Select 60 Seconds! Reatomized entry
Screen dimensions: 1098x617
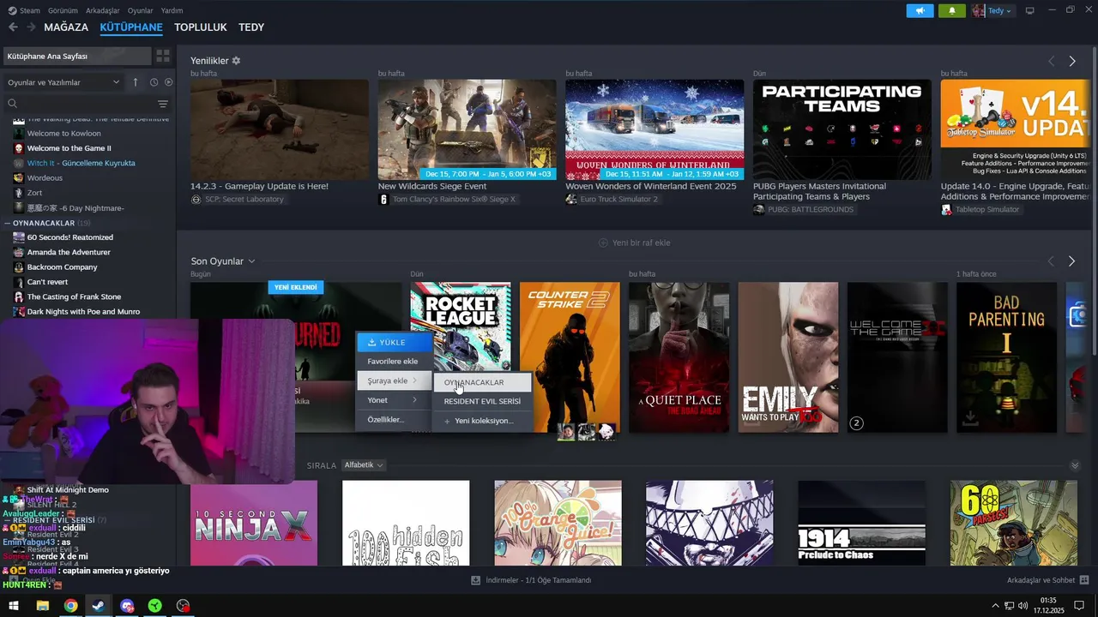click(69, 237)
